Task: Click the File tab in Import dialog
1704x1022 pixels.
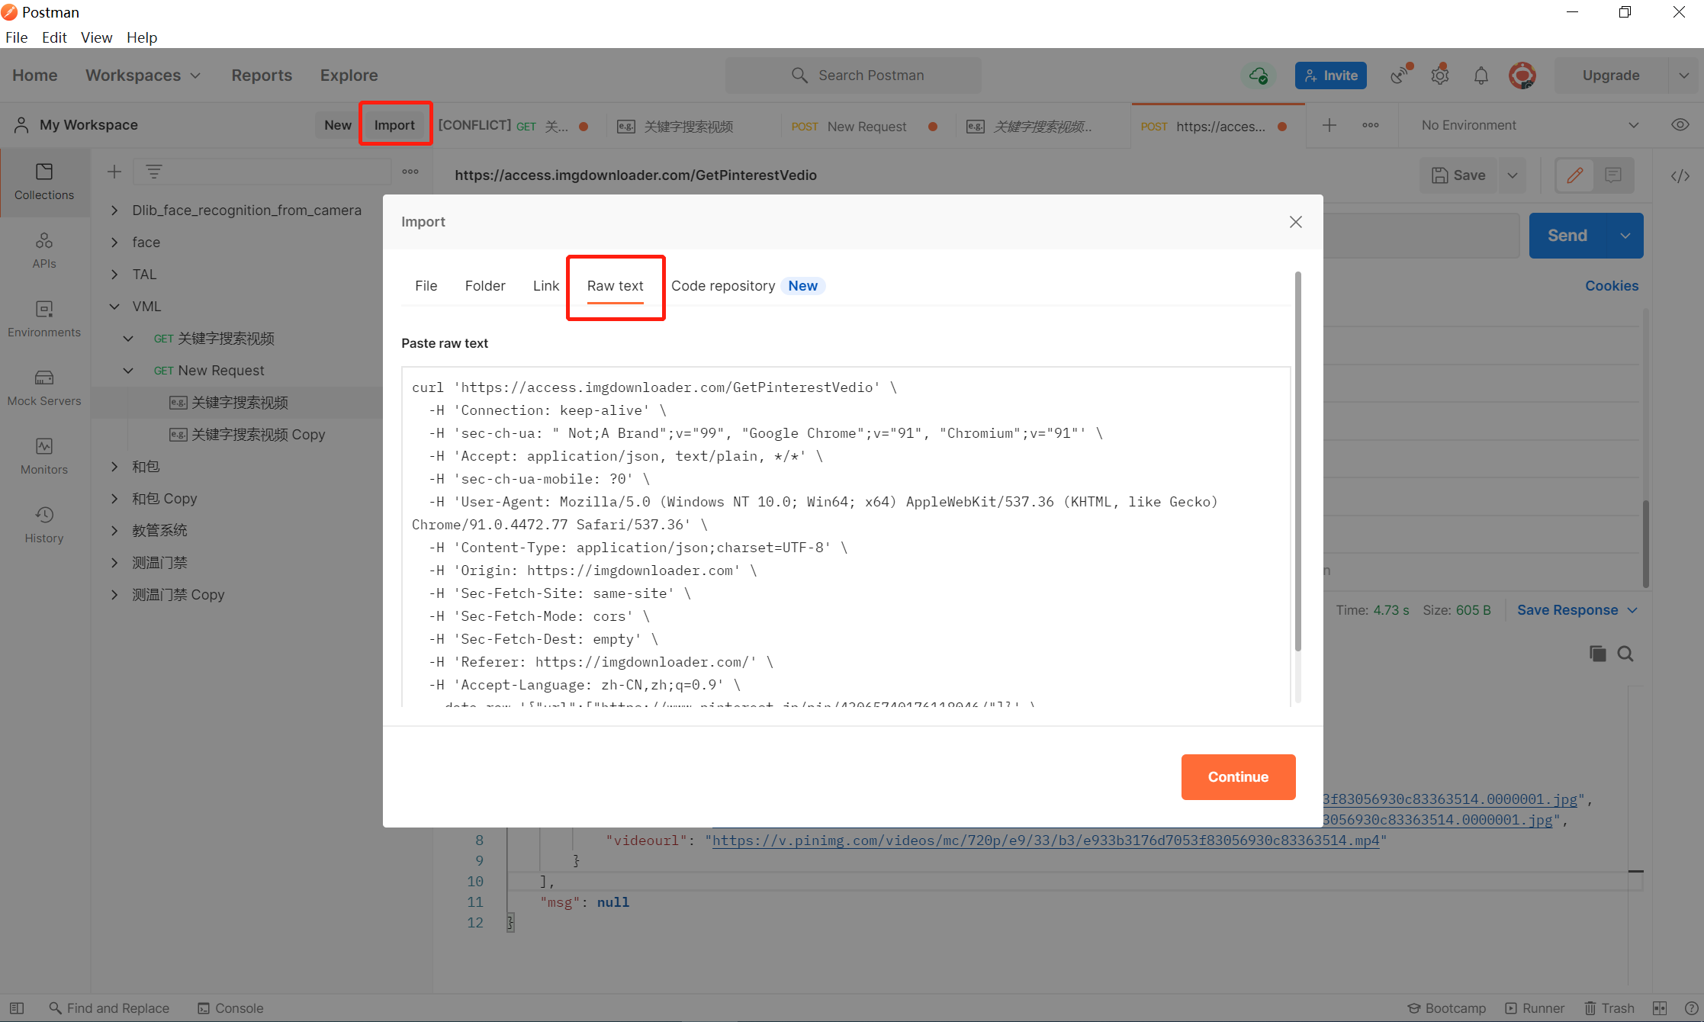Action: [427, 284]
